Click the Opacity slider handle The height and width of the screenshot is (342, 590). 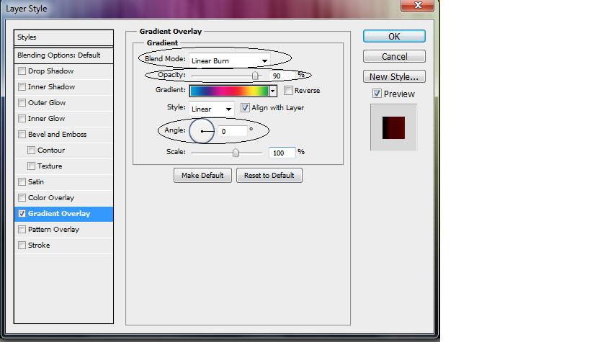(x=255, y=75)
